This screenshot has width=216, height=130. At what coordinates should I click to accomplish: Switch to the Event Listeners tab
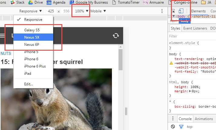tap(195, 28)
